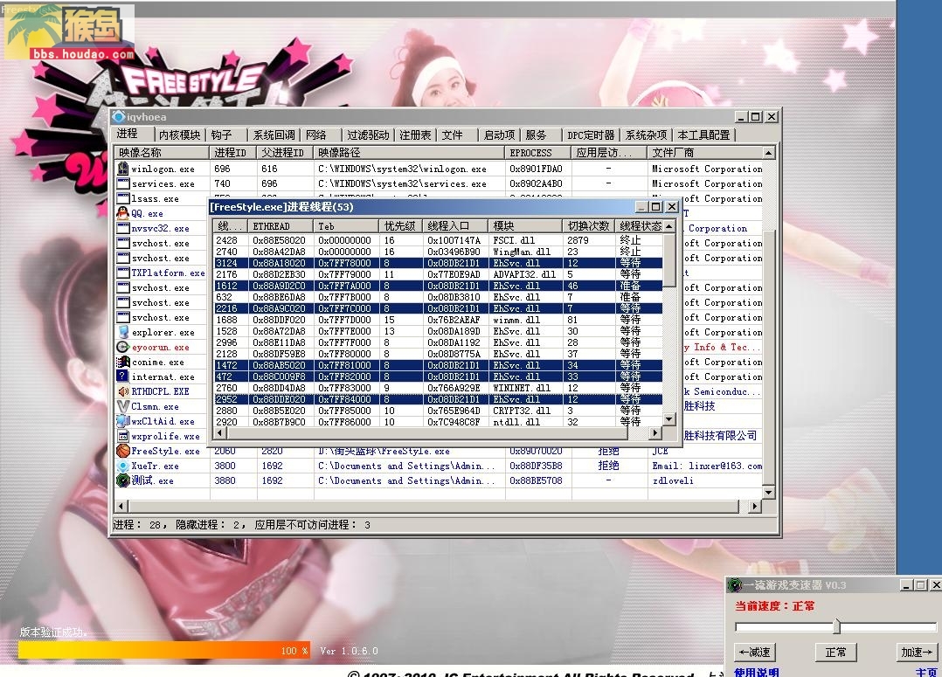Image resolution: width=942 pixels, height=677 pixels.
Task: Sort threads by 优先级 column header
Action: pyautogui.click(x=401, y=226)
